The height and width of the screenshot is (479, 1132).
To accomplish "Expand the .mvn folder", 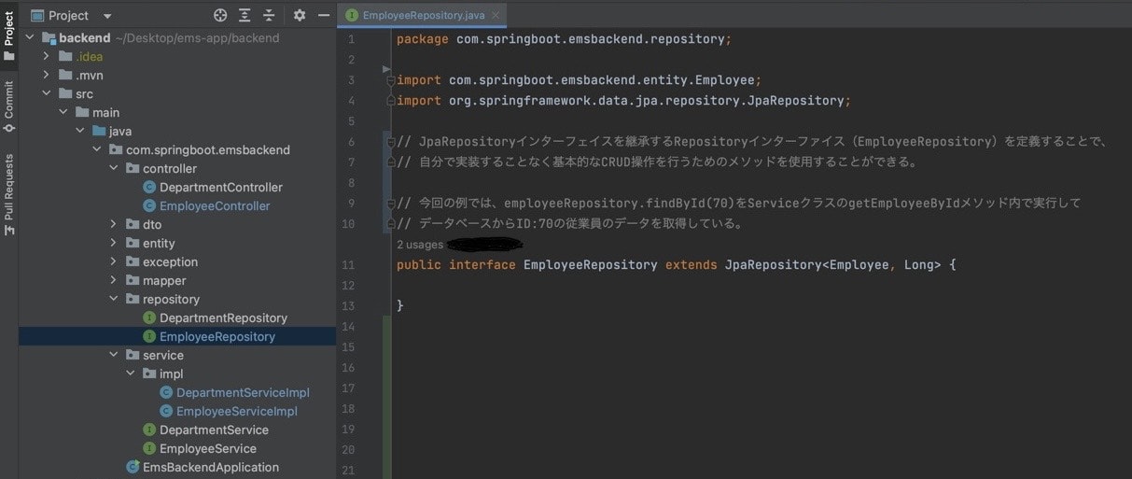I will [x=47, y=75].
